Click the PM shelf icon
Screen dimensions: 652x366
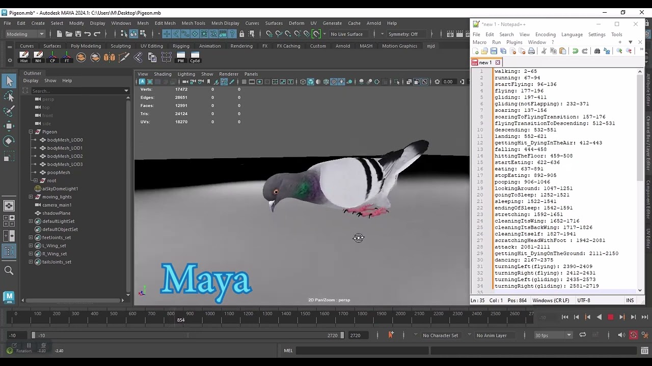(x=180, y=57)
